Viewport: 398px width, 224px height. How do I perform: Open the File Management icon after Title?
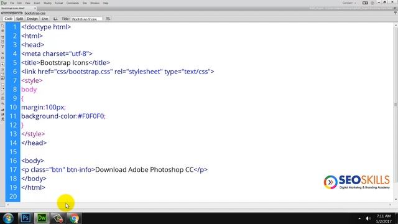tap(108, 19)
